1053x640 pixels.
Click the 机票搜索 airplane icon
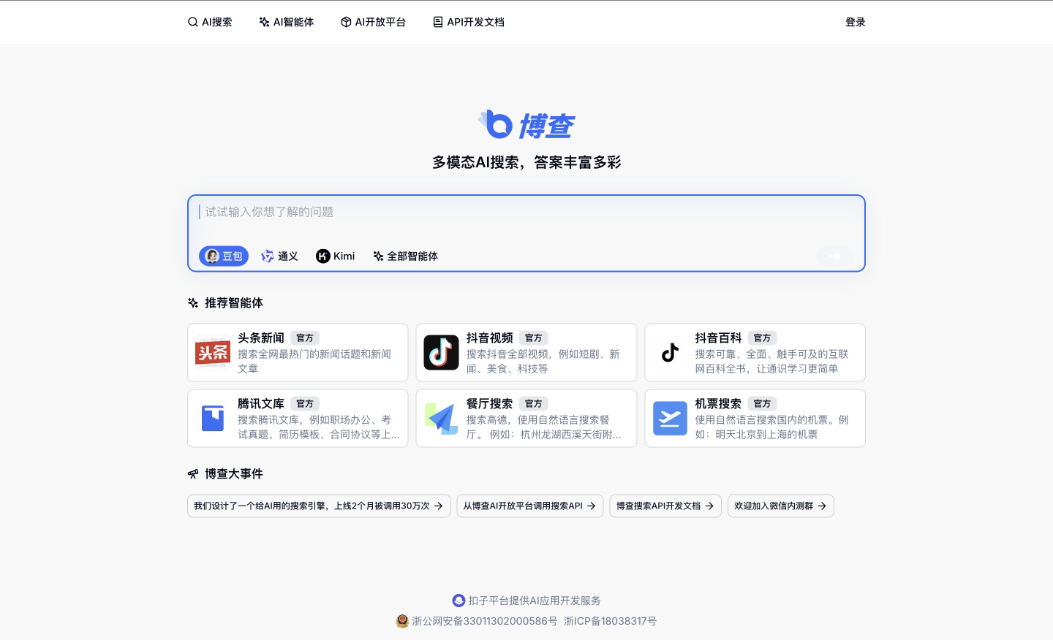(x=671, y=418)
